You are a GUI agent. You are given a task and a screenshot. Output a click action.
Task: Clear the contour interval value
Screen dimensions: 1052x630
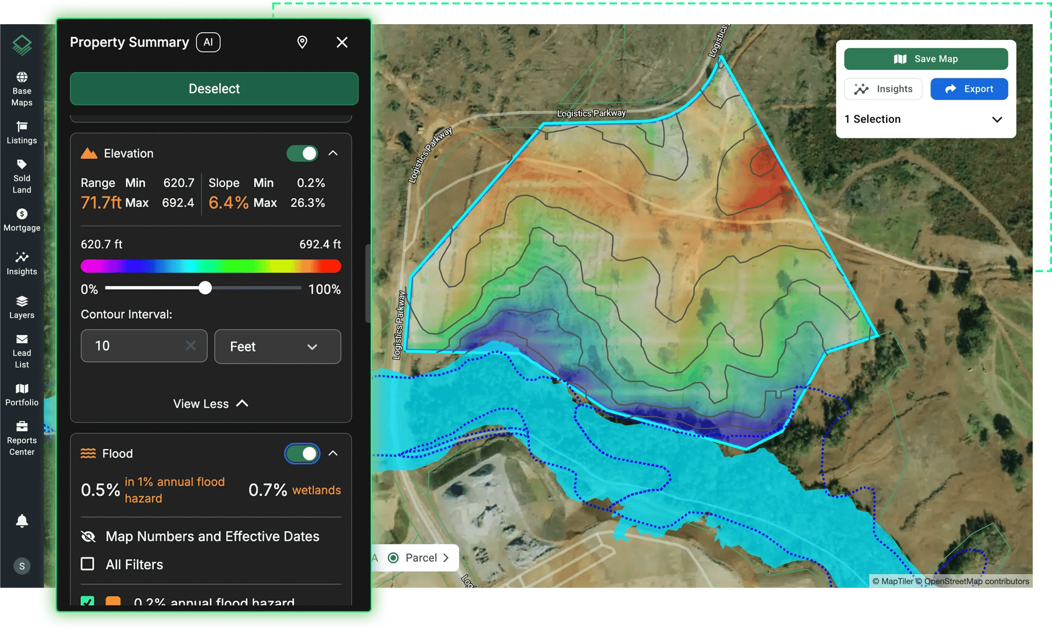point(190,346)
